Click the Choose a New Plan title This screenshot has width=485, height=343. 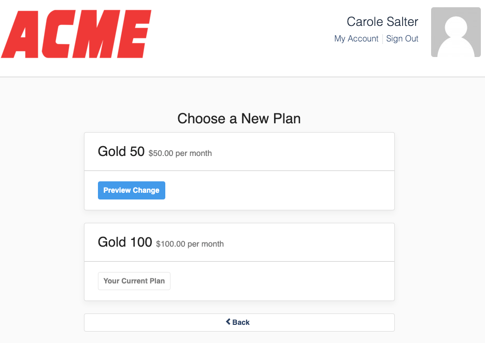[x=238, y=119]
